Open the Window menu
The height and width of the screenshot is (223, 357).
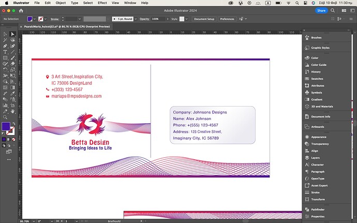130,3
